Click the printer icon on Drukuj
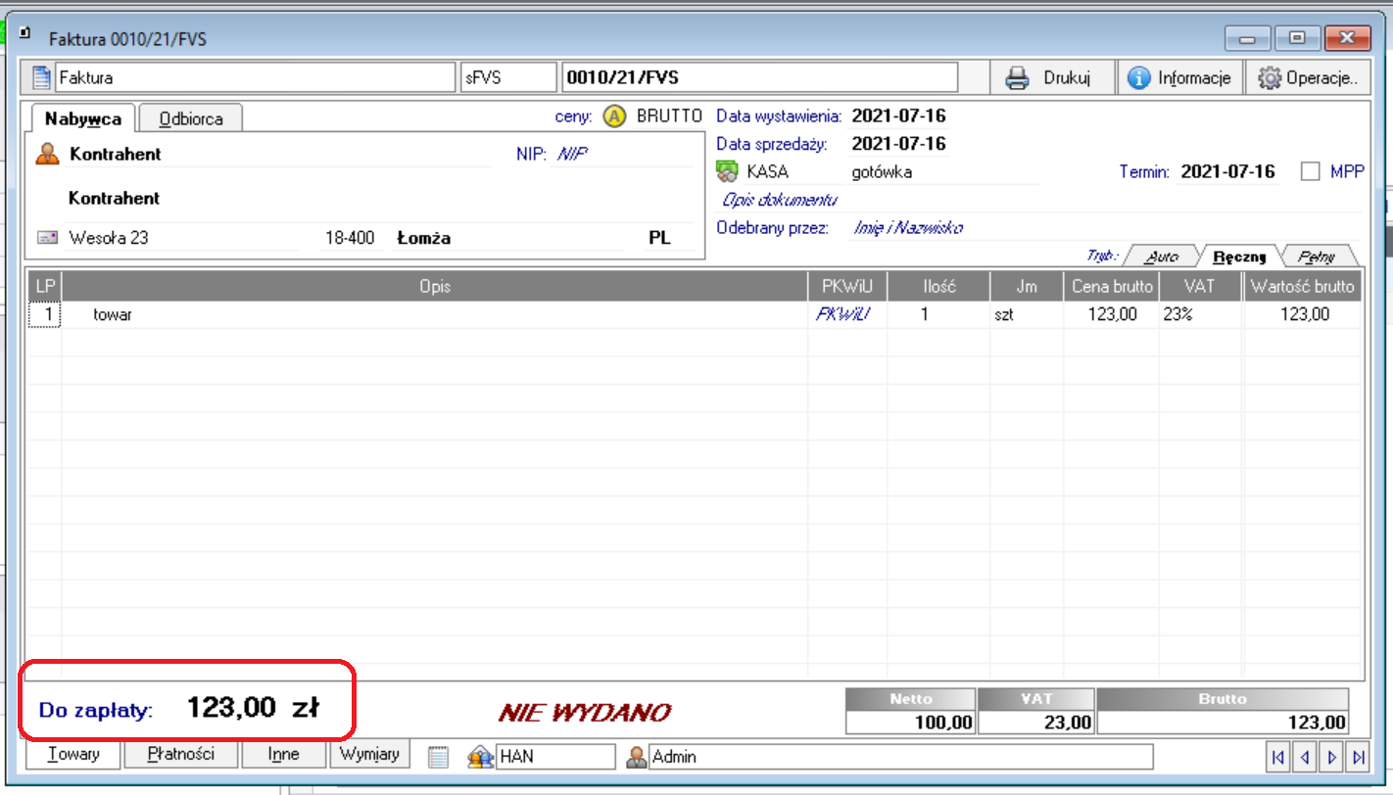Viewport: 1393px width, 795px height. tap(1018, 77)
